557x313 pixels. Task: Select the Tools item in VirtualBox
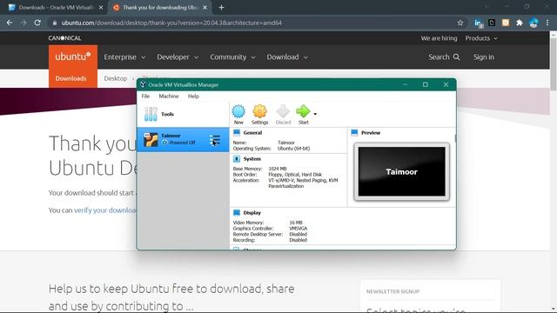coord(183,114)
